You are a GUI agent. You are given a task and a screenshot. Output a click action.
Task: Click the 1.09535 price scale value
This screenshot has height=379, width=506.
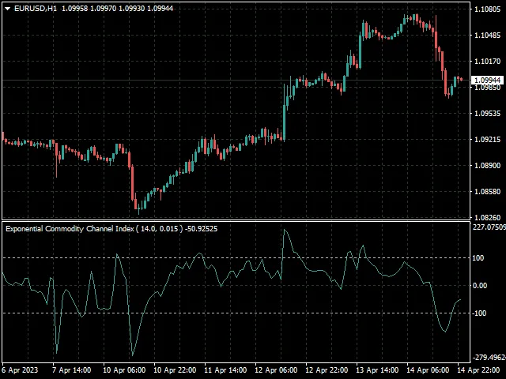[x=486, y=114]
